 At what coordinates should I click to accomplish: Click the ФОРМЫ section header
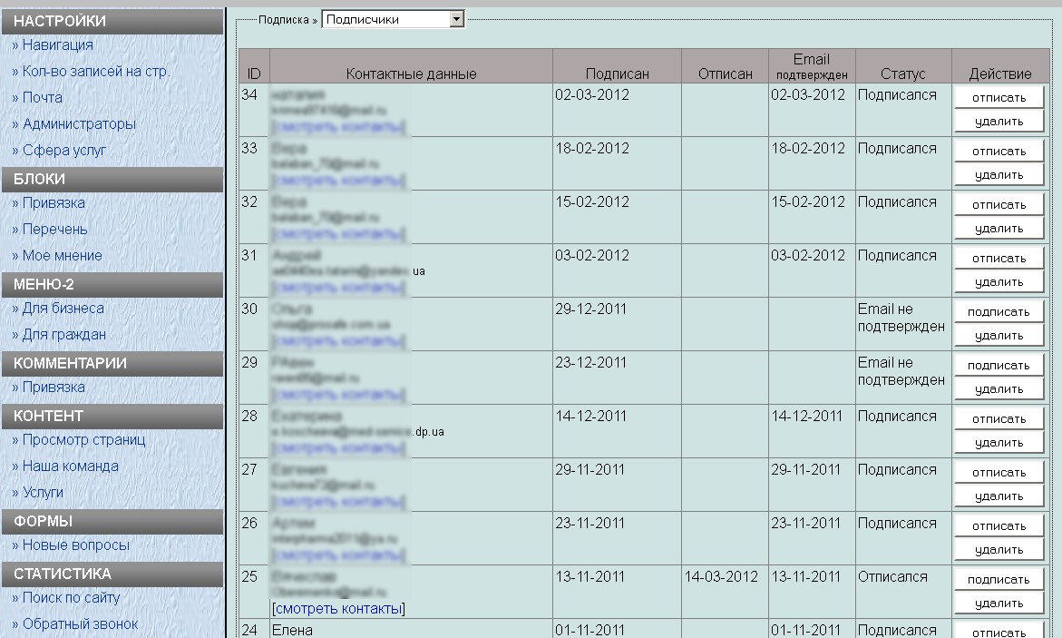point(112,522)
